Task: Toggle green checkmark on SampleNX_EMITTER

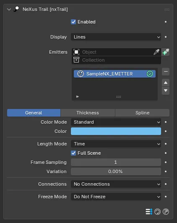Action: (150, 74)
